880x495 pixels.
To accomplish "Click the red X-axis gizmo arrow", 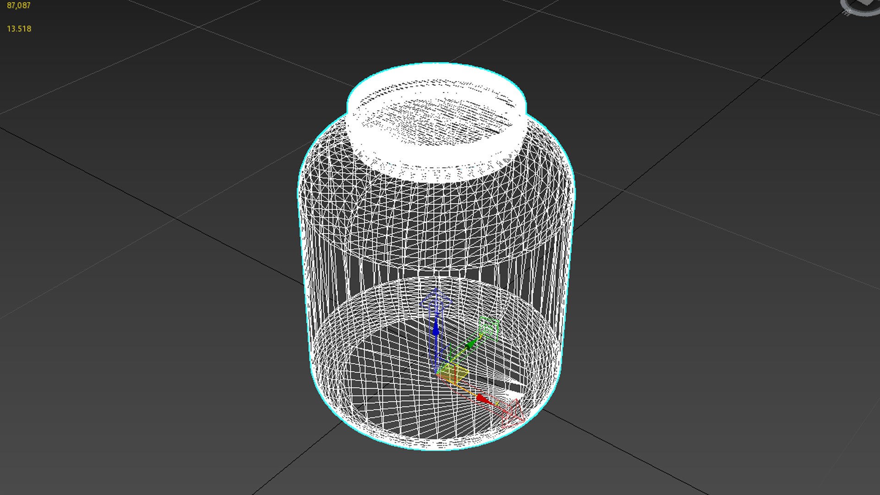I will pos(484,399).
